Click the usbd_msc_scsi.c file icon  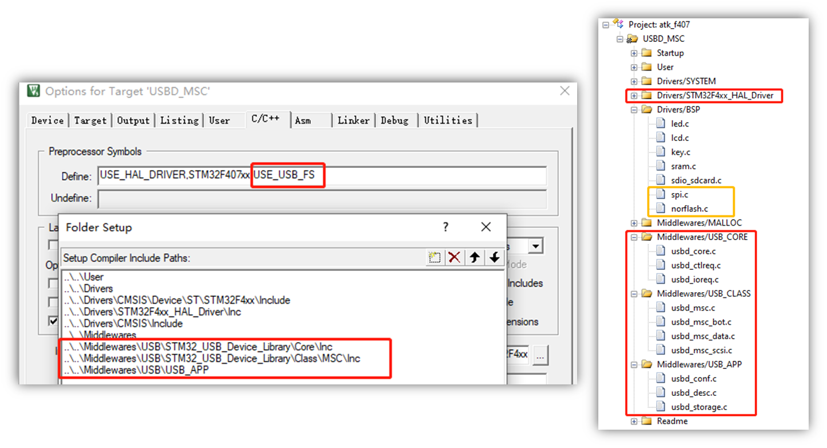tap(661, 350)
